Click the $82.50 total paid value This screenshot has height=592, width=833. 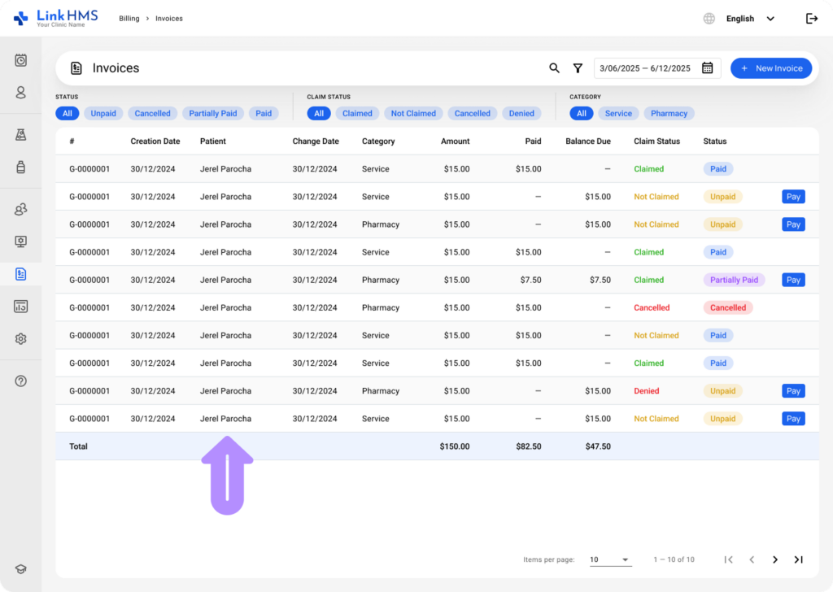[528, 446]
